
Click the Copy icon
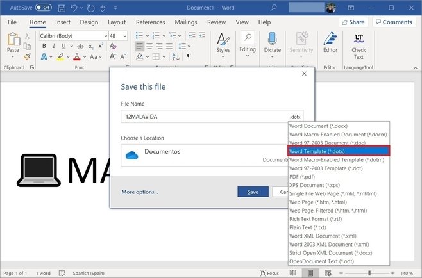[27, 46]
